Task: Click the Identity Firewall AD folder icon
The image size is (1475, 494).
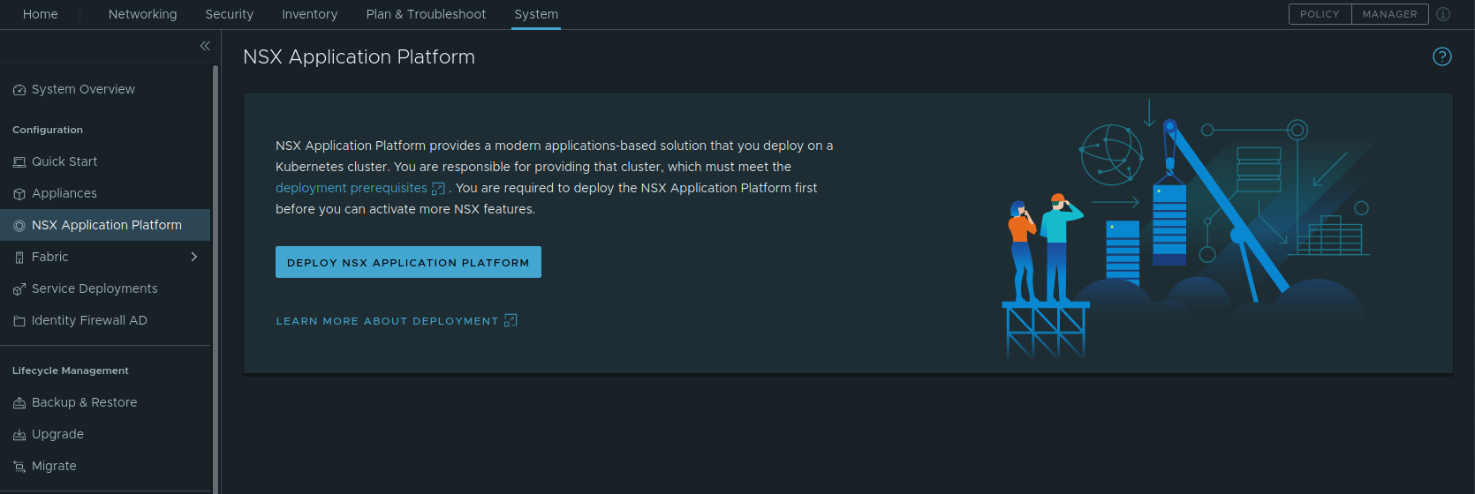Action: [19, 321]
